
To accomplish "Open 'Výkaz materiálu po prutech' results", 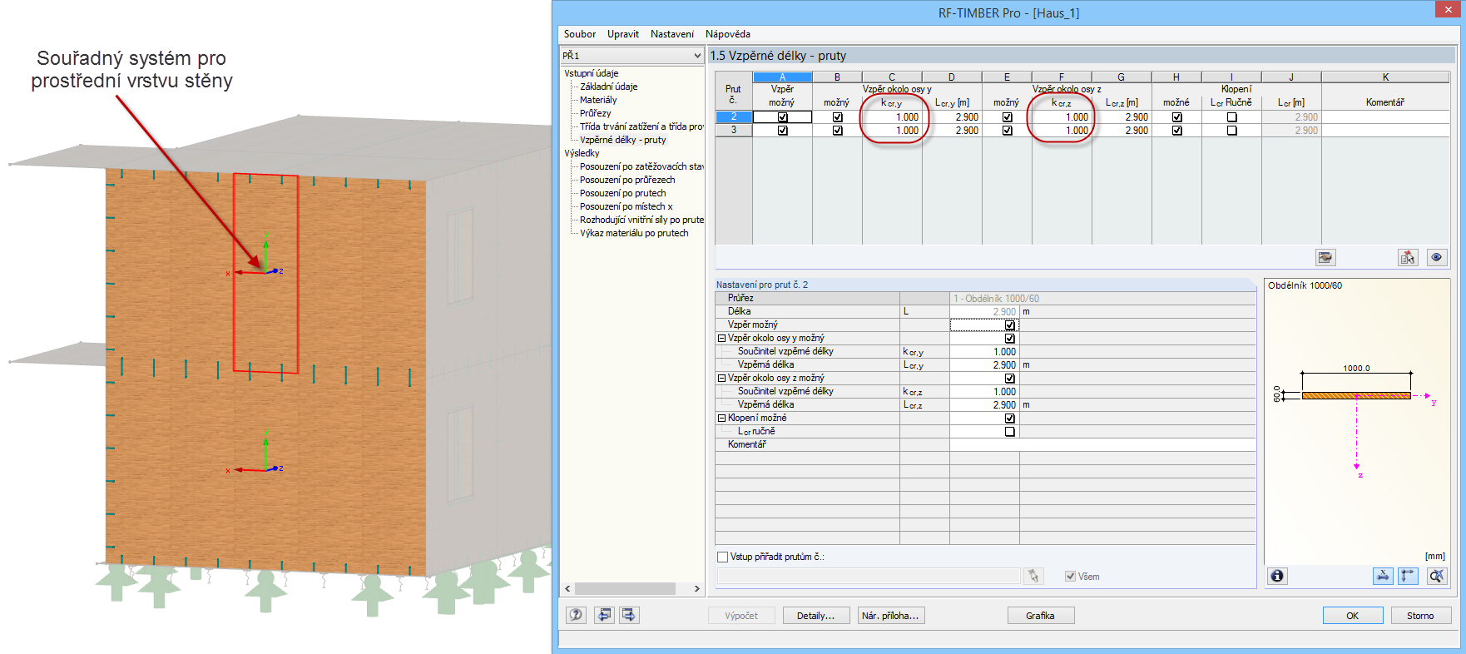I will [634, 233].
